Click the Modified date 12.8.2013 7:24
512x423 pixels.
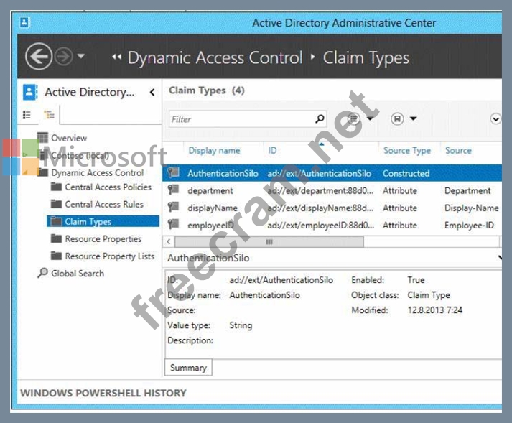coord(435,310)
